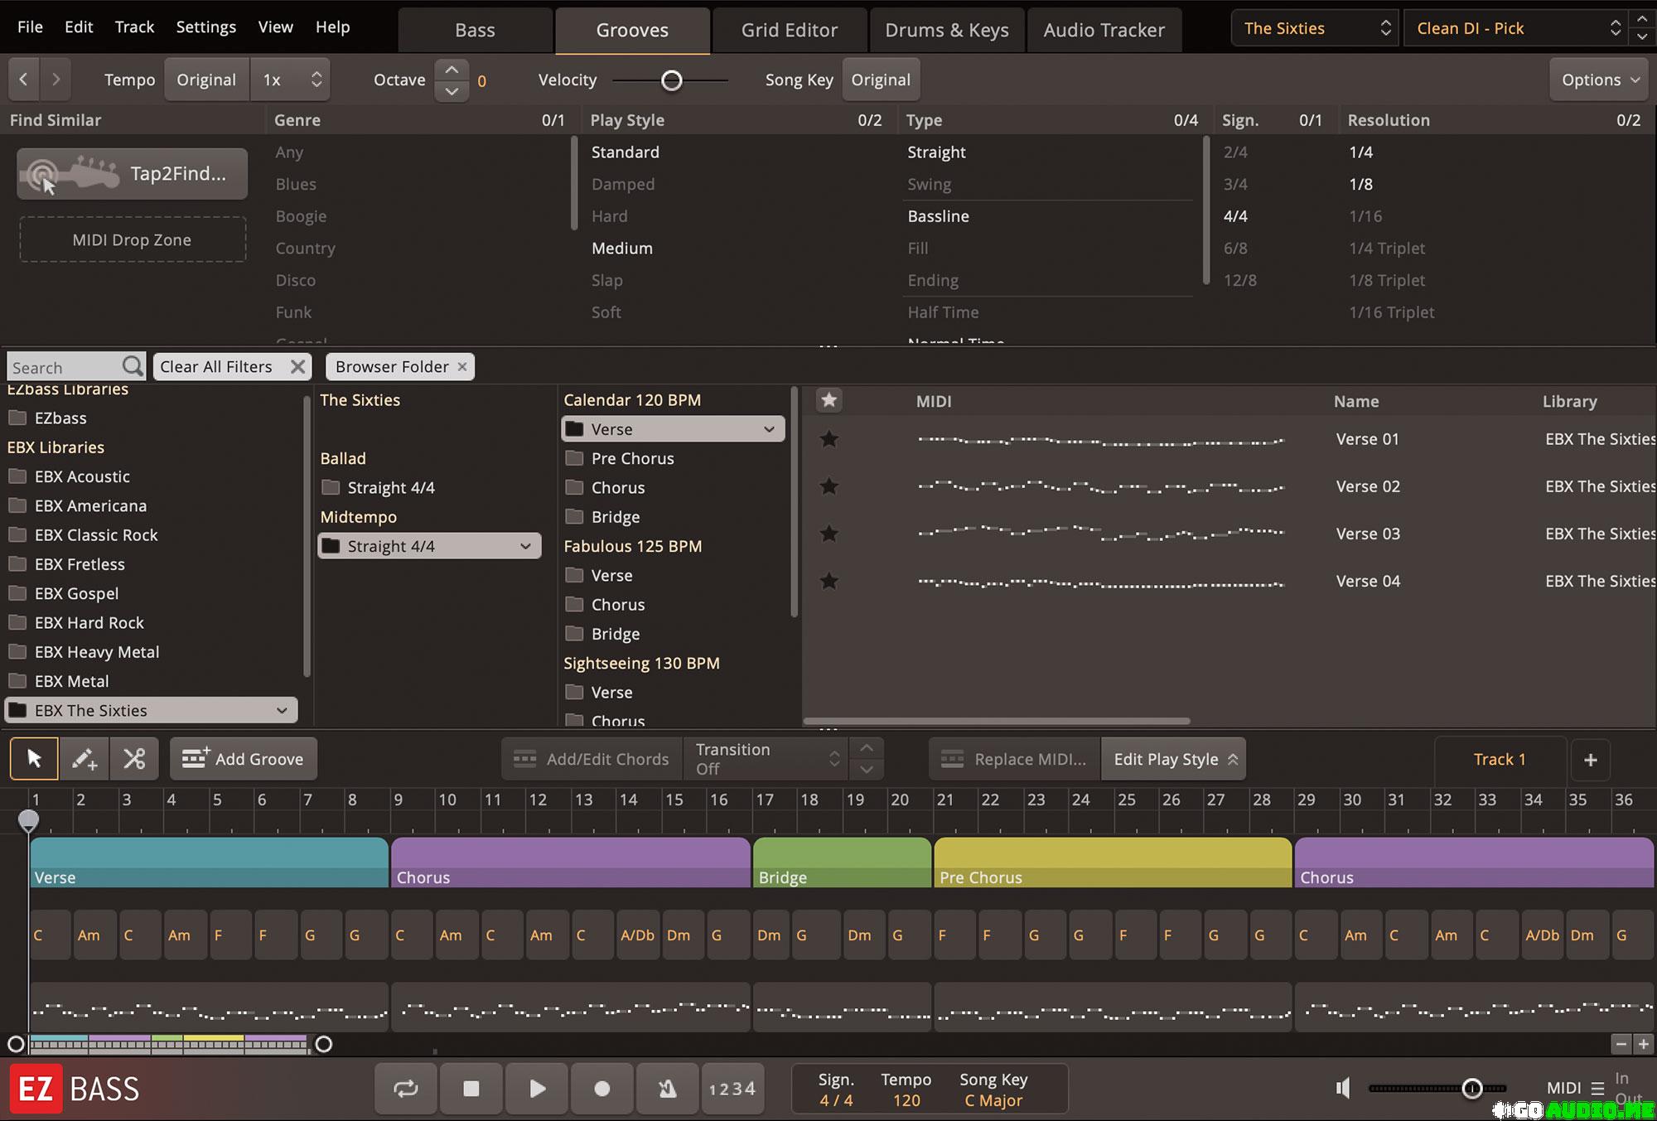Screen dimensions: 1657x1121
Task: Open the Settings menu
Action: point(205,27)
